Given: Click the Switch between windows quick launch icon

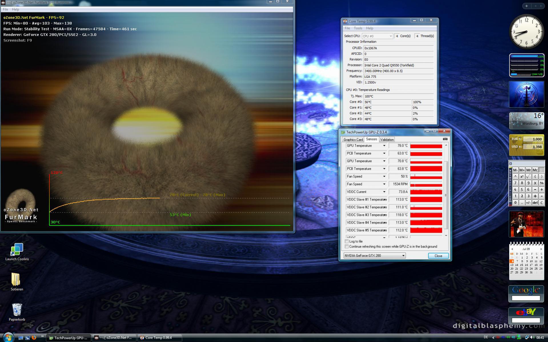Looking at the screenshot, I should [x=27, y=337].
